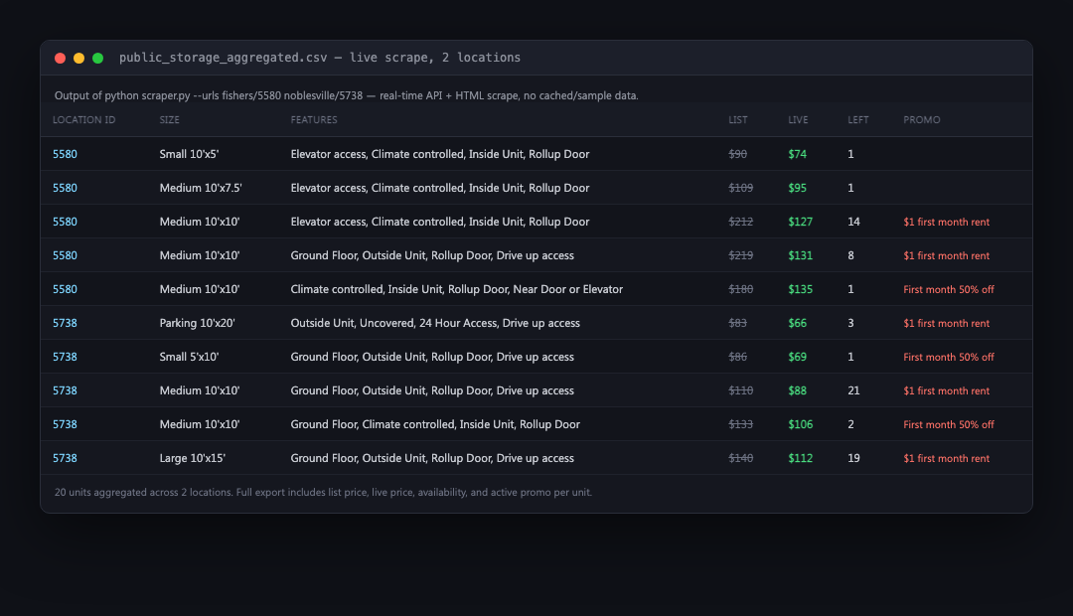This screenshot has height=616, width=1073.
Task: Click the live price $135
Action: point(801,289)
